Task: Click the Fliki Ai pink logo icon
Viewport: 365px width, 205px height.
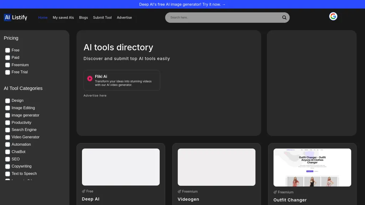Action: click(90, 79)
